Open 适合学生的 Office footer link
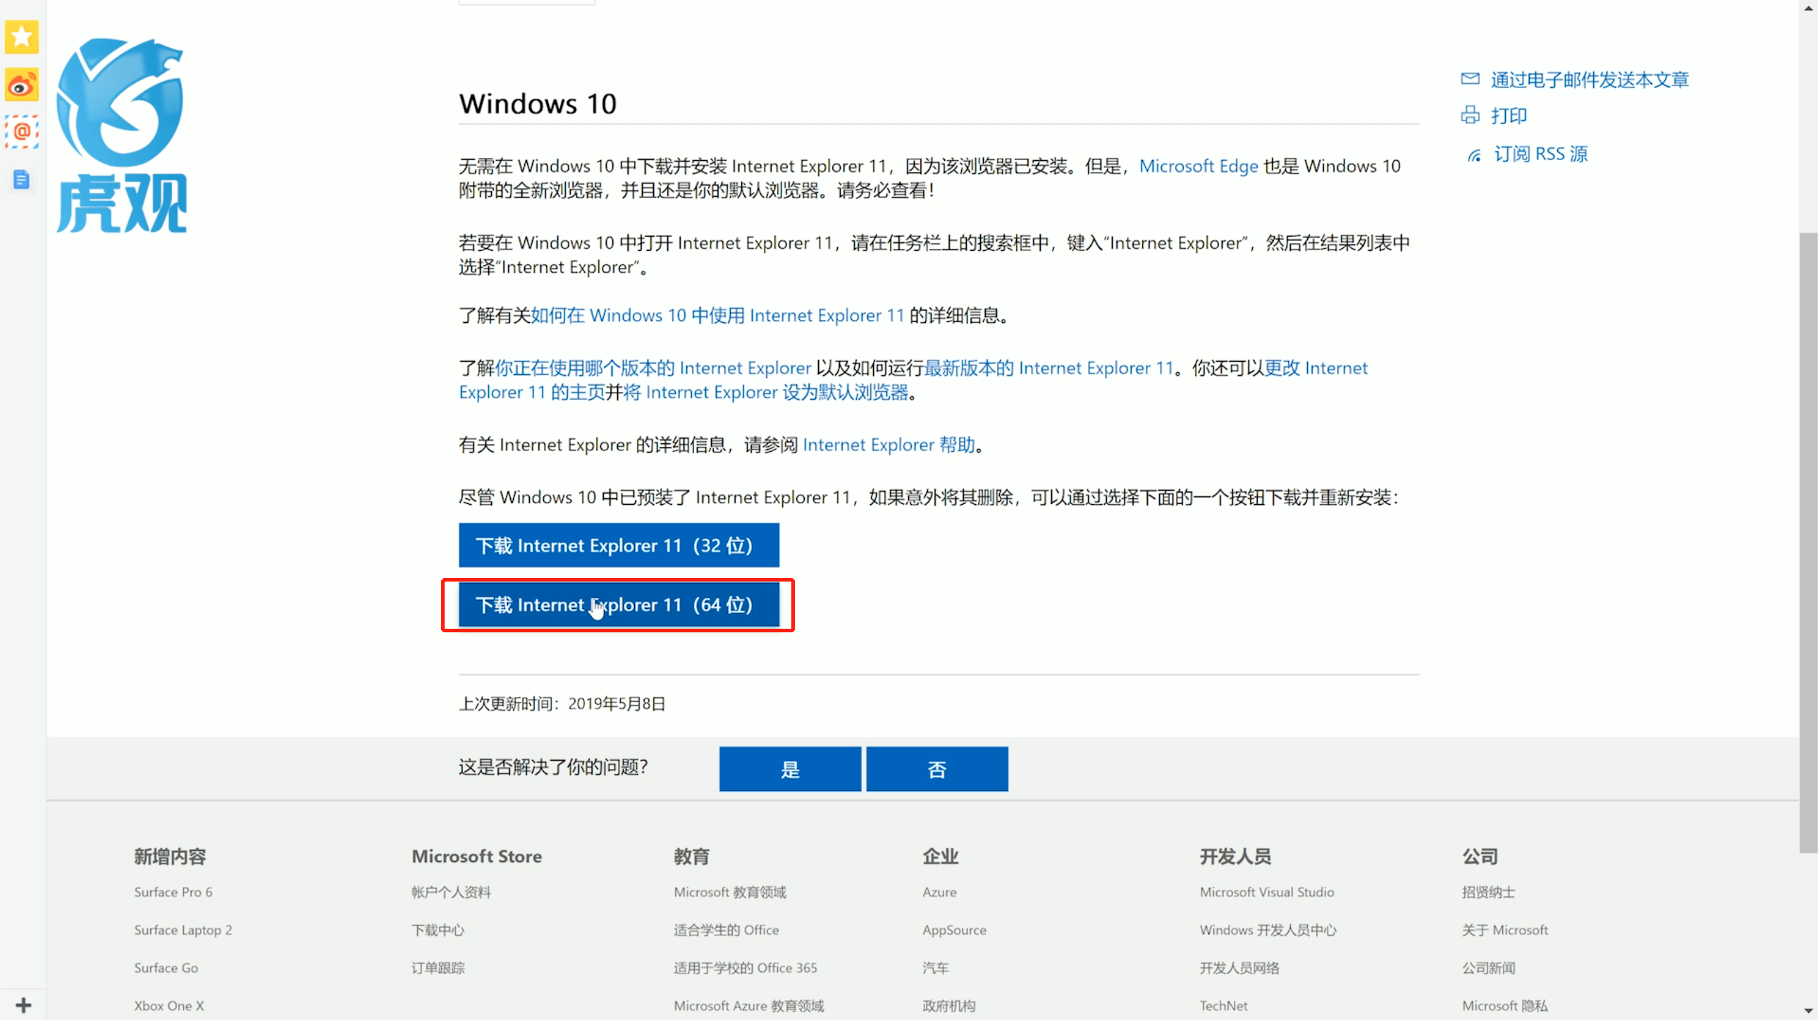 (726, 930)
